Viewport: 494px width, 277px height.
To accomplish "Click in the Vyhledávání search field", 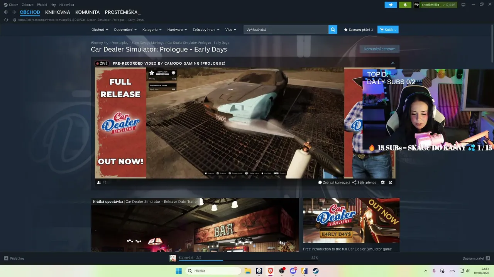I will [x=286, y=30].
